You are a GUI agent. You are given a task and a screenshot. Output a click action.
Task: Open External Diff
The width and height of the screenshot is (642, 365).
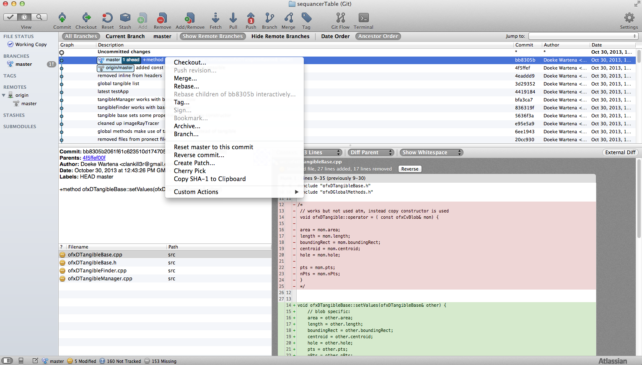(x=620, y=152)
